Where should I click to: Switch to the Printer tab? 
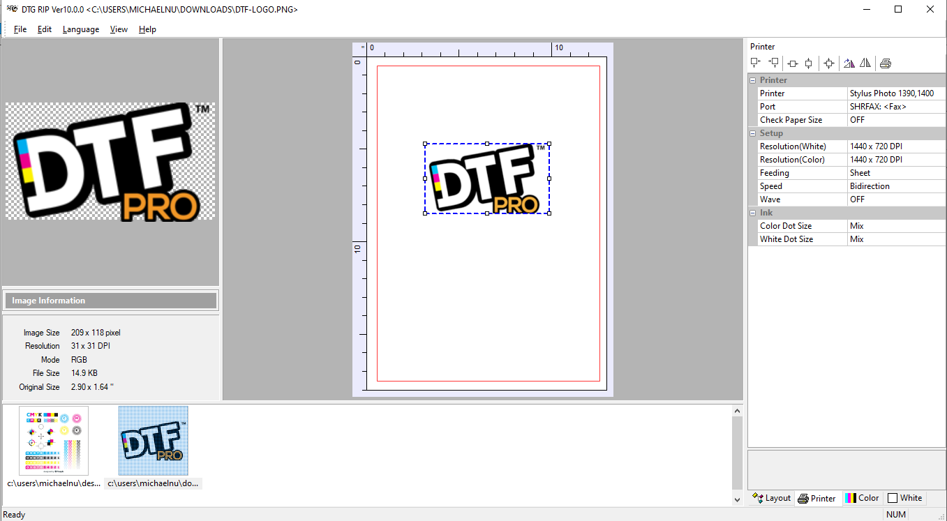pyautogui.click(x=816, y=498)
